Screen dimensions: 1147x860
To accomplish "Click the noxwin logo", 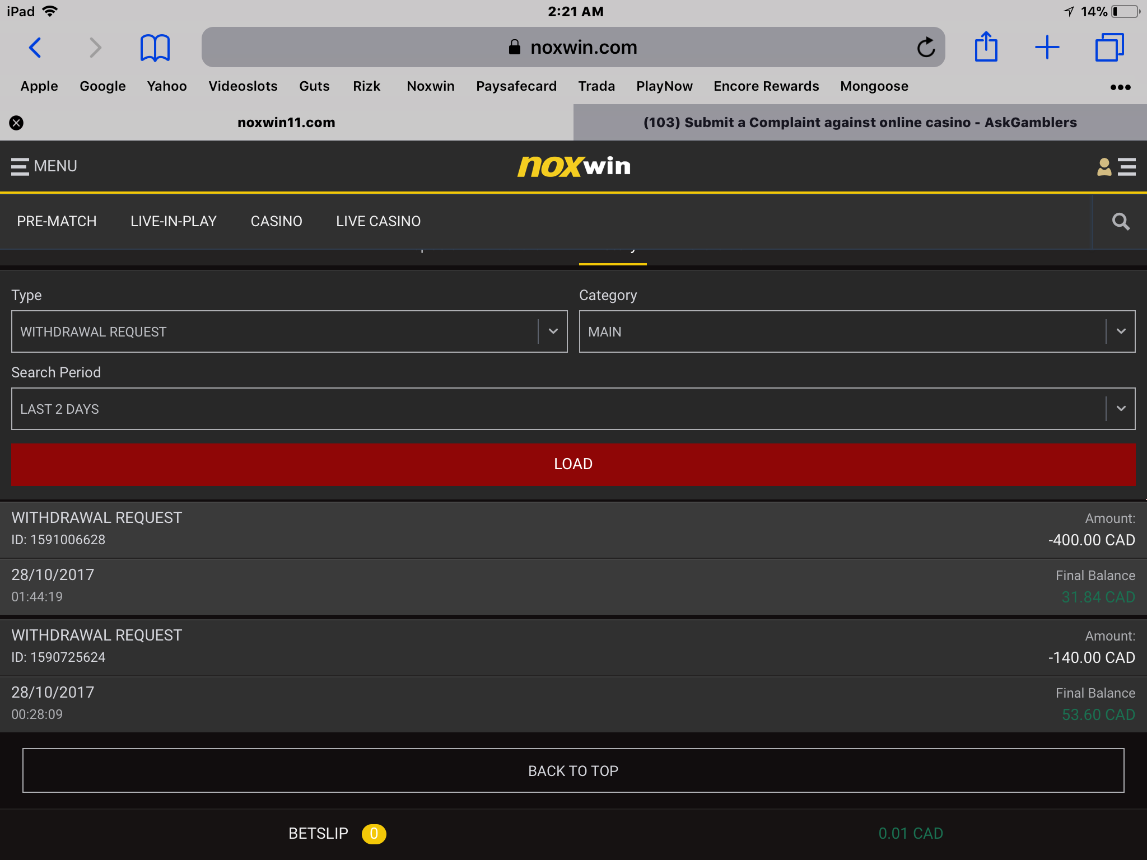I will (x=573, y=166).
